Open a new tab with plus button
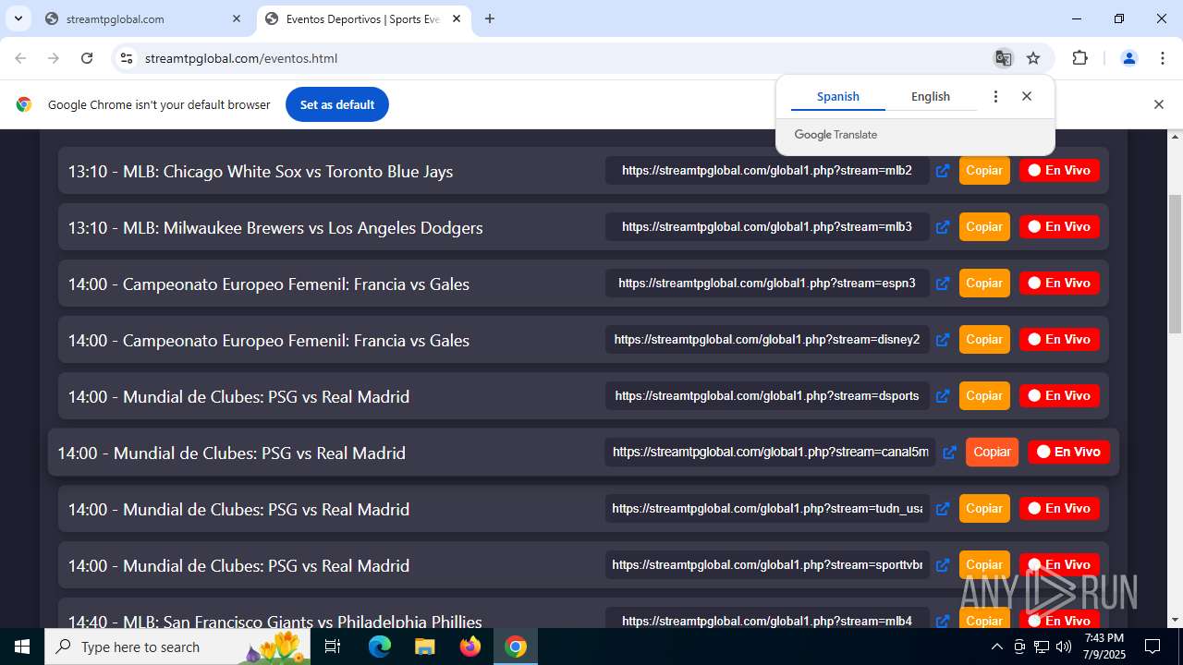1183x665 pixels. (490, 18)
